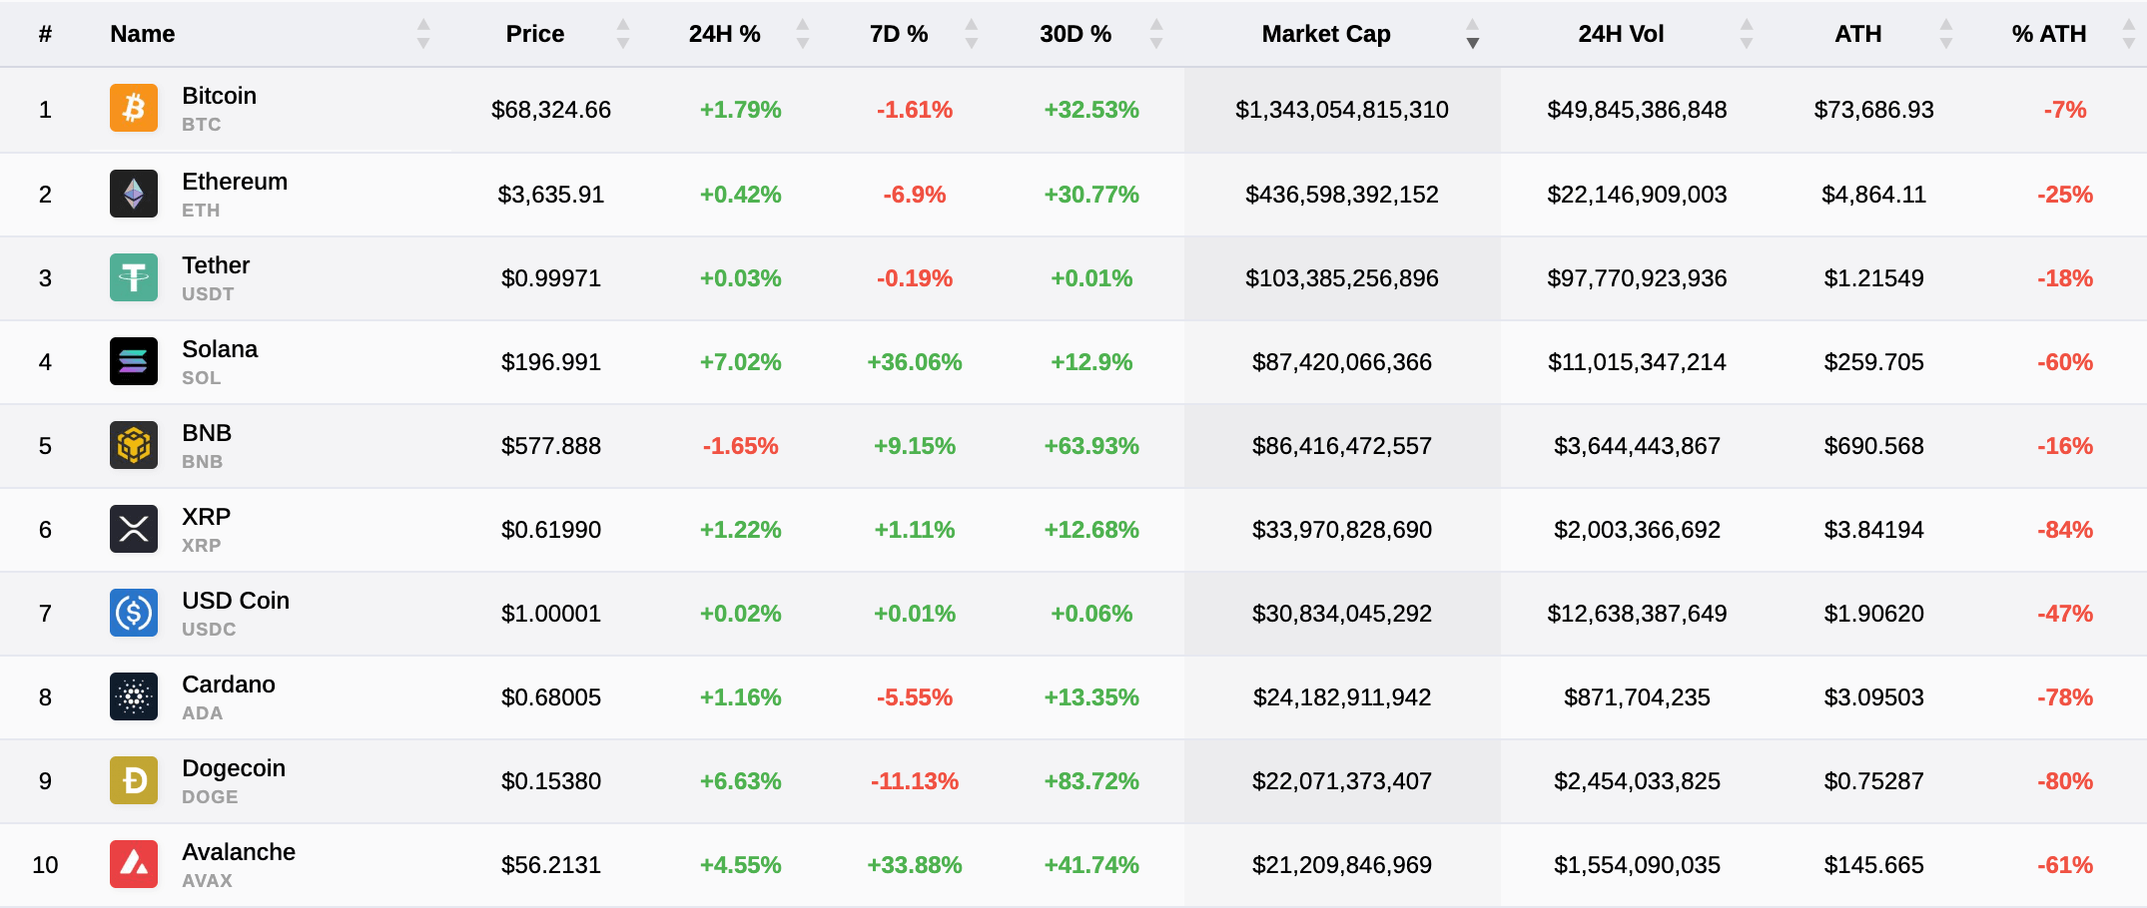Image resolution: width=2147 pixels, height=908 pixels.
Task: Click the Tether green logo icon
Action: tap(134, 277)
